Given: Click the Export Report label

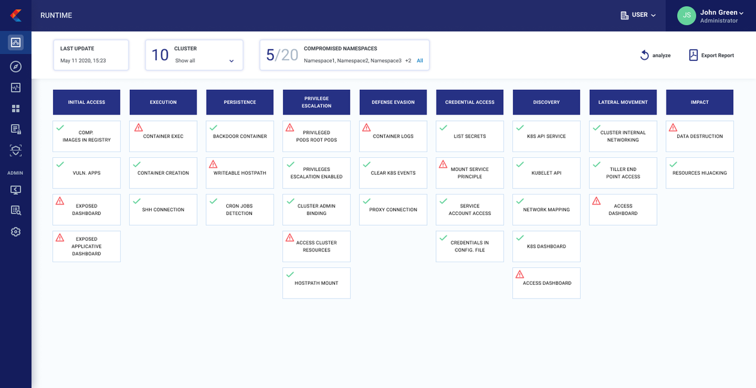Looking at the screenshot, I should click(718, 55).
